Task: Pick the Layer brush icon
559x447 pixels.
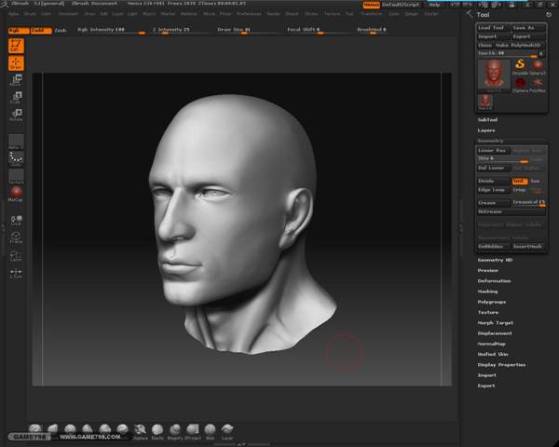Action: [x=227, y=429]
